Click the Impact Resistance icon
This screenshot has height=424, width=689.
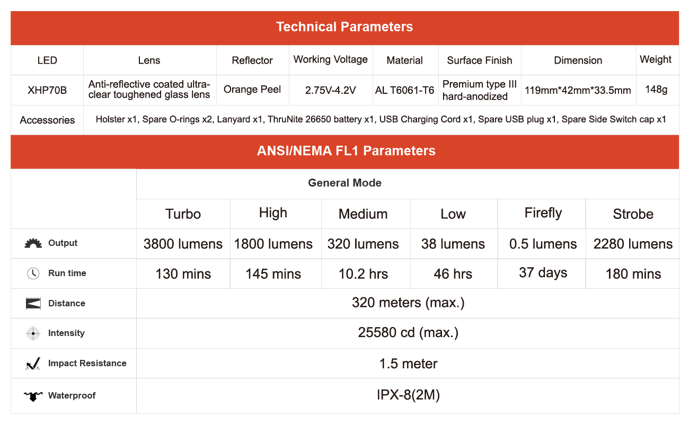(x=33, y=364)
